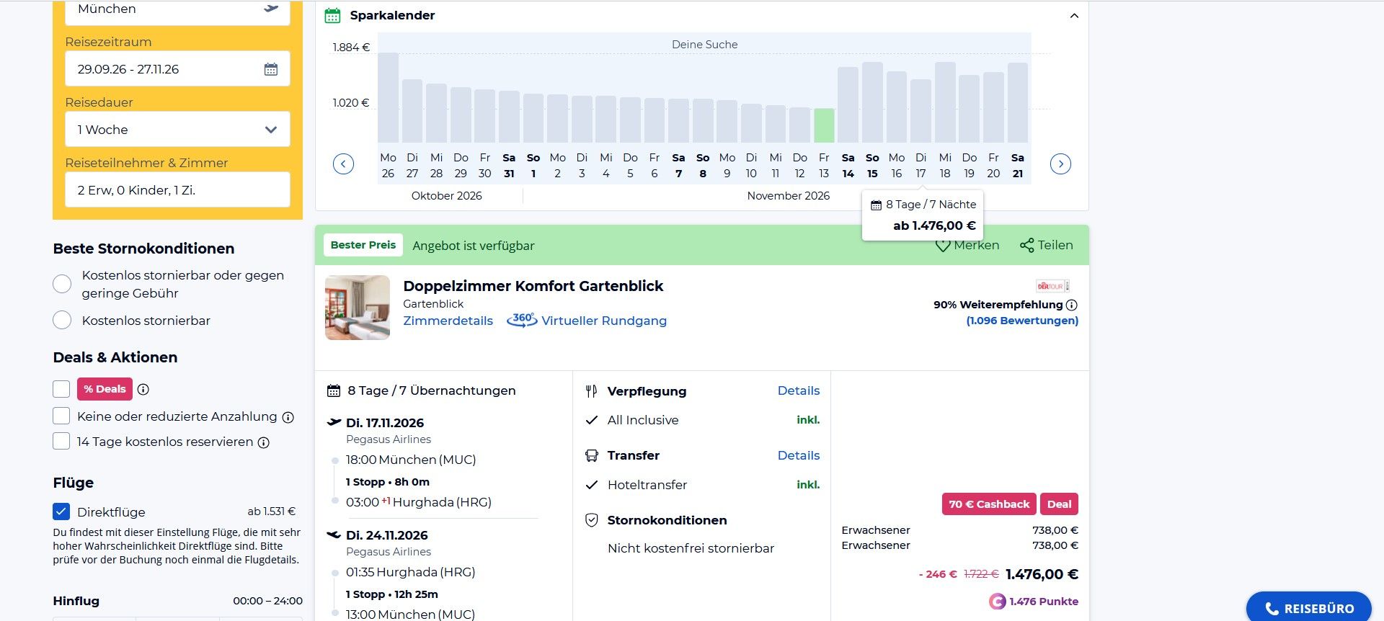Click the phone icon on Reisebüro button
The image size is (1384, 621).
(x=1272, y=609)
